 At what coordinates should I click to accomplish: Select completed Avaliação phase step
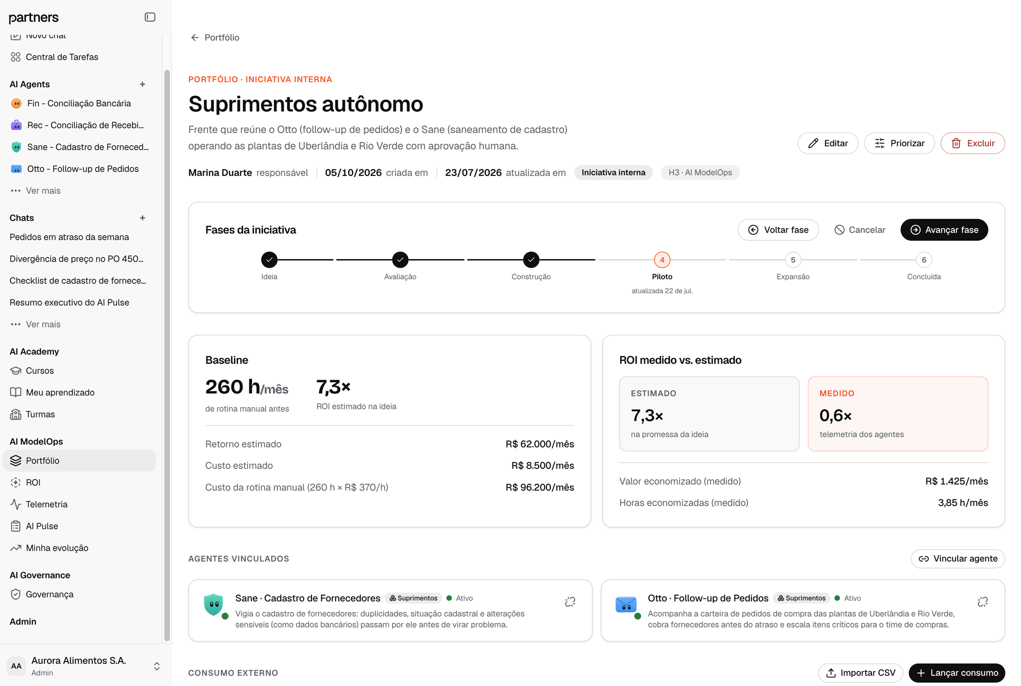(x=400, y=260)
